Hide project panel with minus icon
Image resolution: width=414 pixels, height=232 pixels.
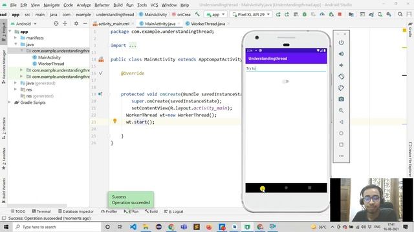85,24
